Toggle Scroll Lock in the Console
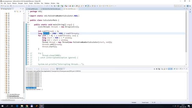The image size is (192, 108). [164, 69]
